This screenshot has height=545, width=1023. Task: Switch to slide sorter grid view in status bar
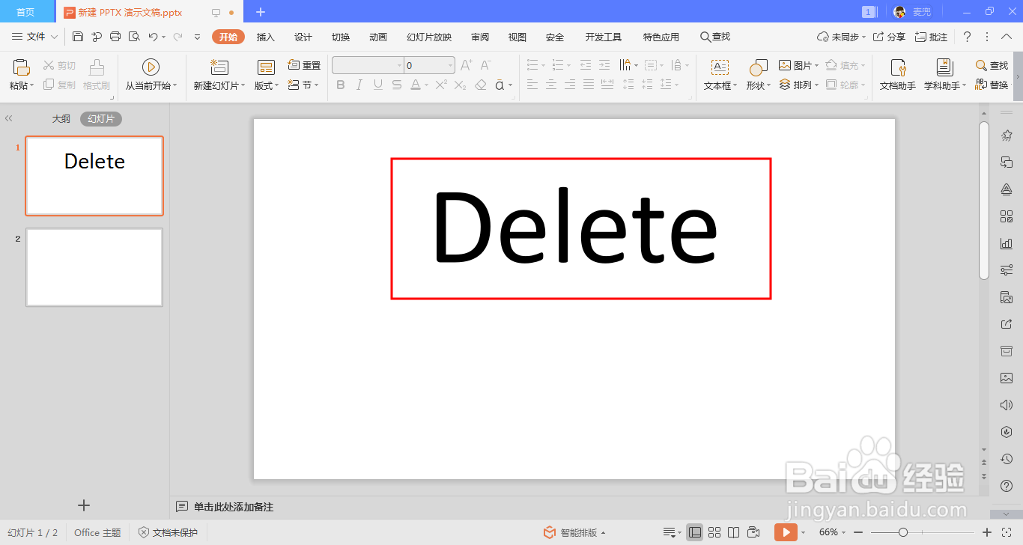point(714,532)
